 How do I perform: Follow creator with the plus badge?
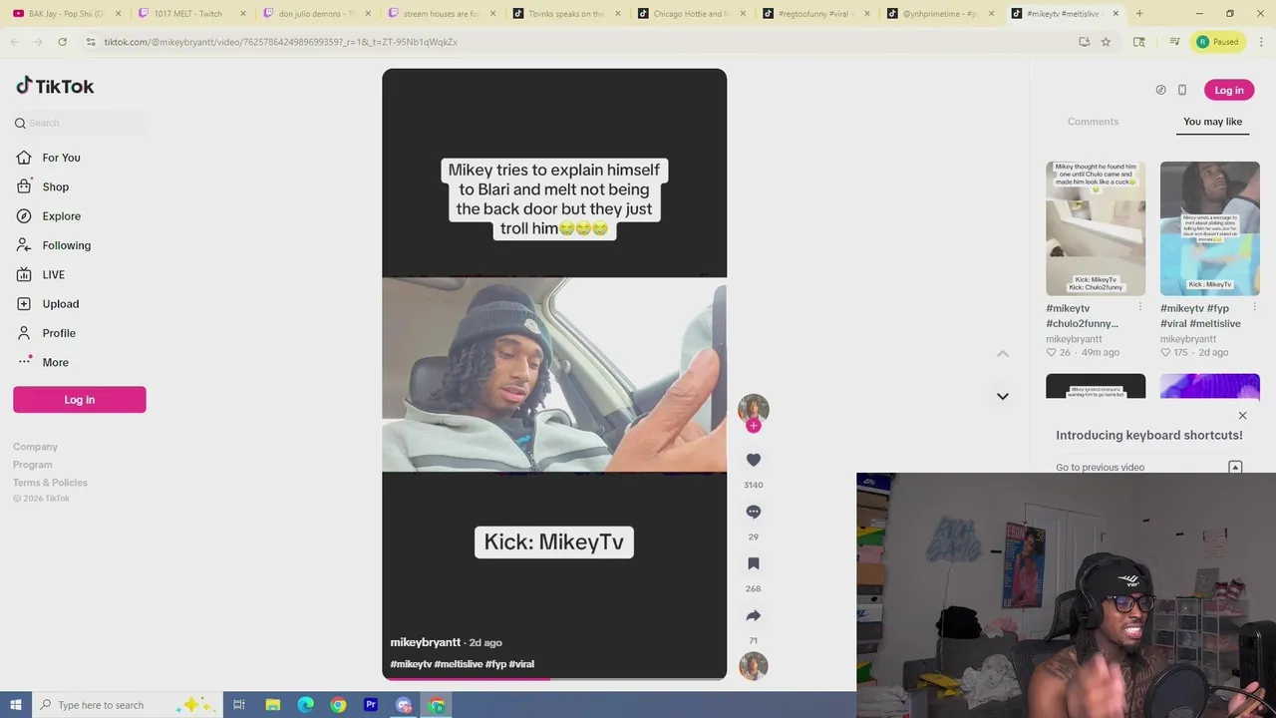point(754,426)
